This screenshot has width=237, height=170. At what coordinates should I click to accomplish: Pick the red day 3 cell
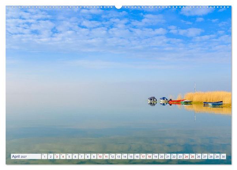coord(57,156)
